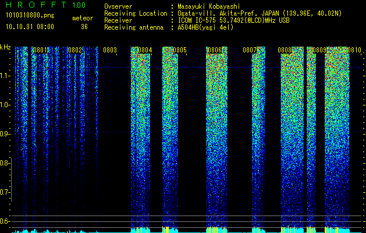Click the meteor count label

[x=83, y=18]
